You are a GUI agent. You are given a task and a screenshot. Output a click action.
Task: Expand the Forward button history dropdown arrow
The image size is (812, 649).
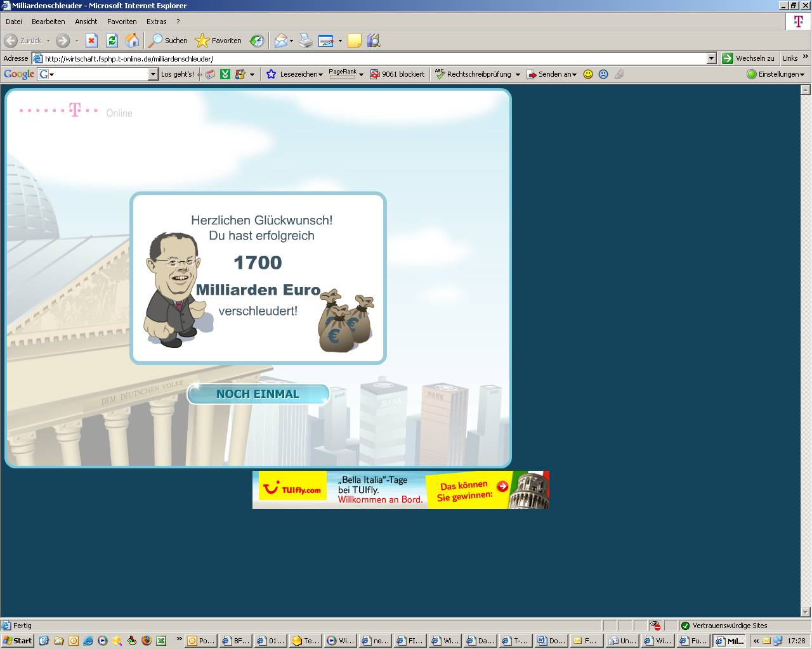(77, 41)
